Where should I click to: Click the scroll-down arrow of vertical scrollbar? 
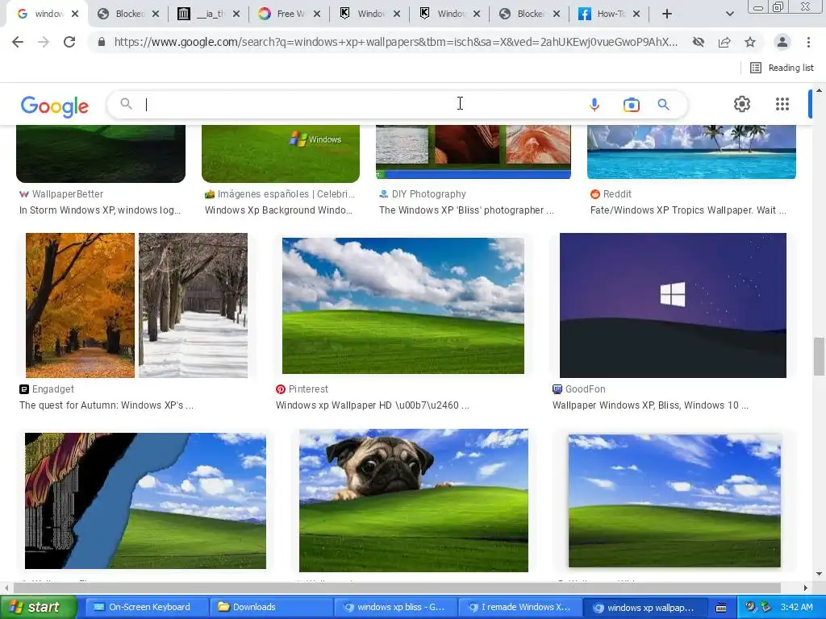click(x=819, y=574)
